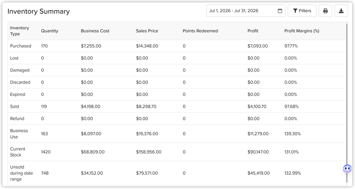Click the date range field Jul 1, 2026 - Jul 31, 2026
Screen dimensions: 355x189
[x=246, y=11]
